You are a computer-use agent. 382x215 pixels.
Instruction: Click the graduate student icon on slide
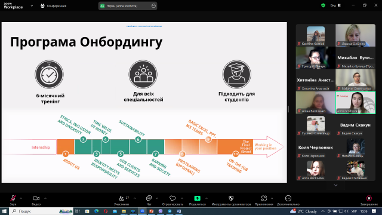pyautogui.click(x=236, y=74)
